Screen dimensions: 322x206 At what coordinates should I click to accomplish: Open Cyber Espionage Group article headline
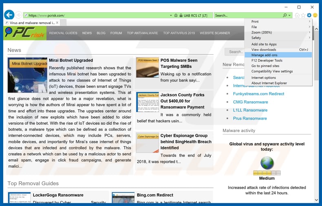point(186,142)
